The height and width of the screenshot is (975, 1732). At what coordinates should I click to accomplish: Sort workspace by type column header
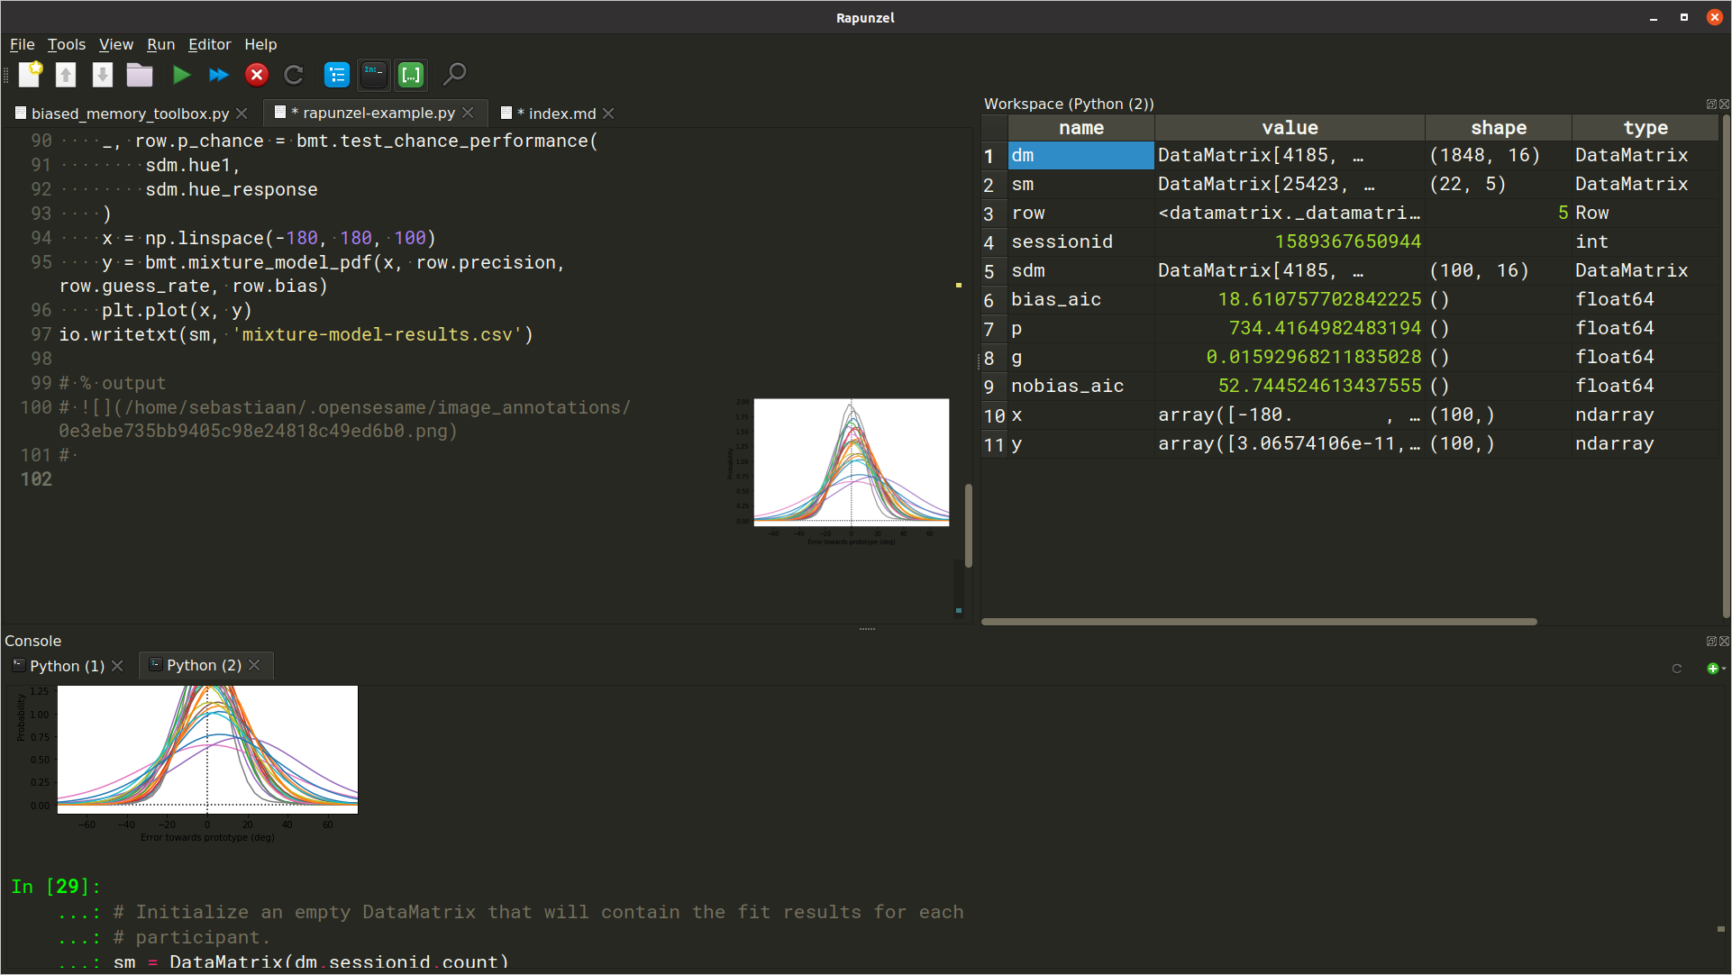click(1645, 128)
